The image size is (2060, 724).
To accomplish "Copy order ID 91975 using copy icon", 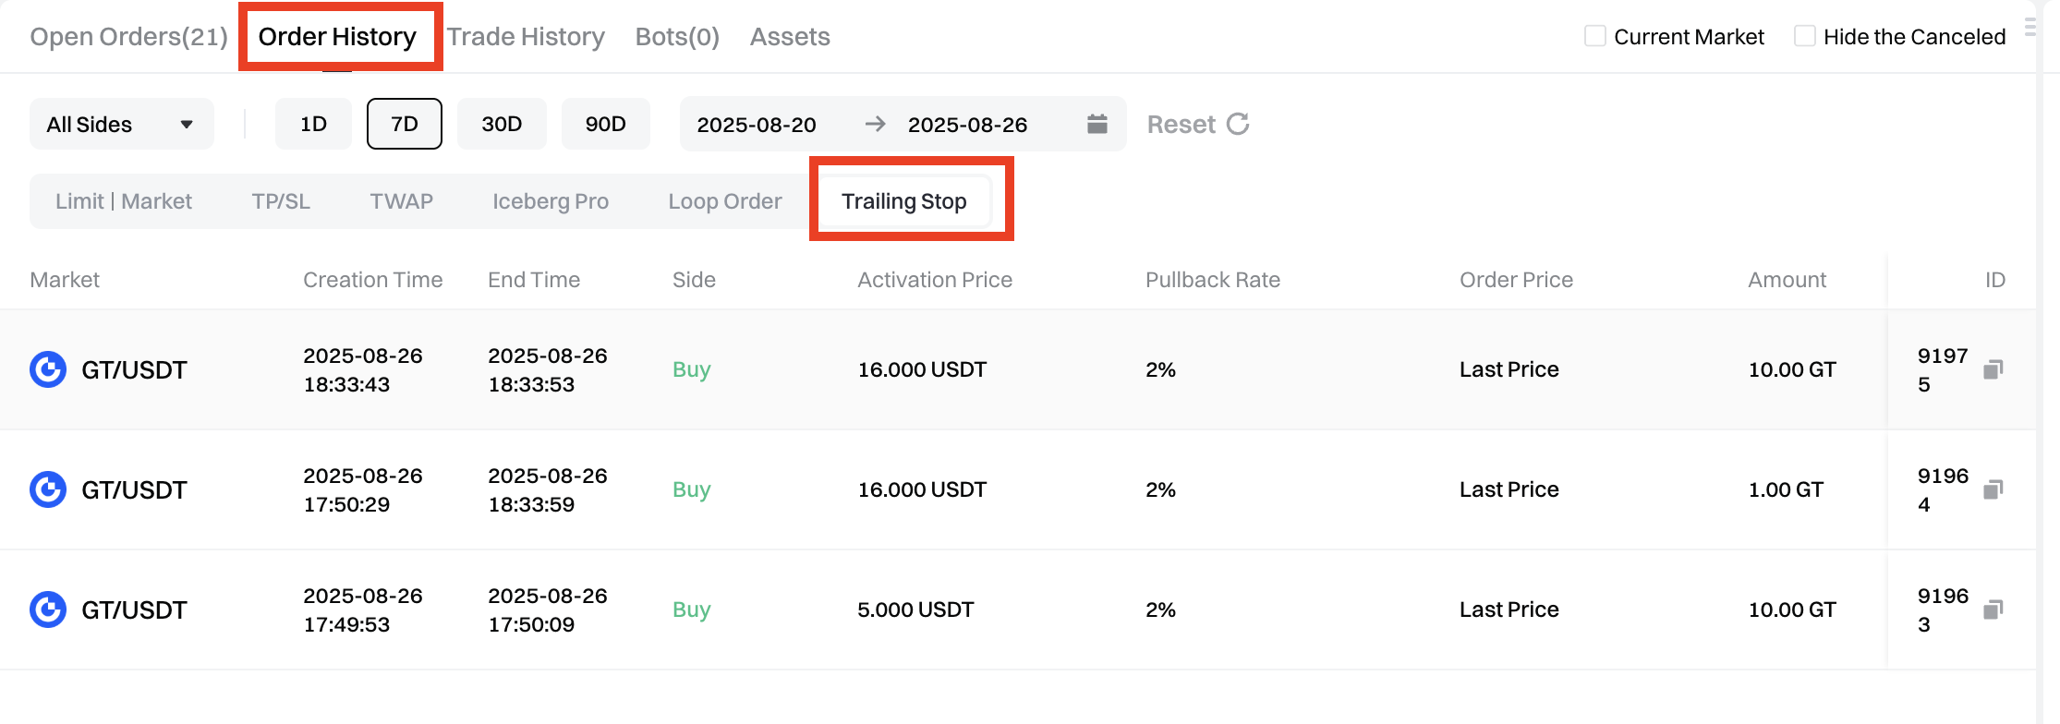I will click(x=1993, y=369).
